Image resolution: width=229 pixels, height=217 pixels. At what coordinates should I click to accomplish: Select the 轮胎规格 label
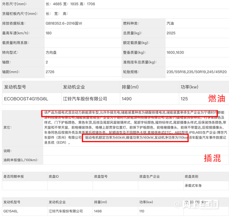(131, 72)
